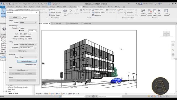Click Tile Views icon

click(x=159, y=11)
